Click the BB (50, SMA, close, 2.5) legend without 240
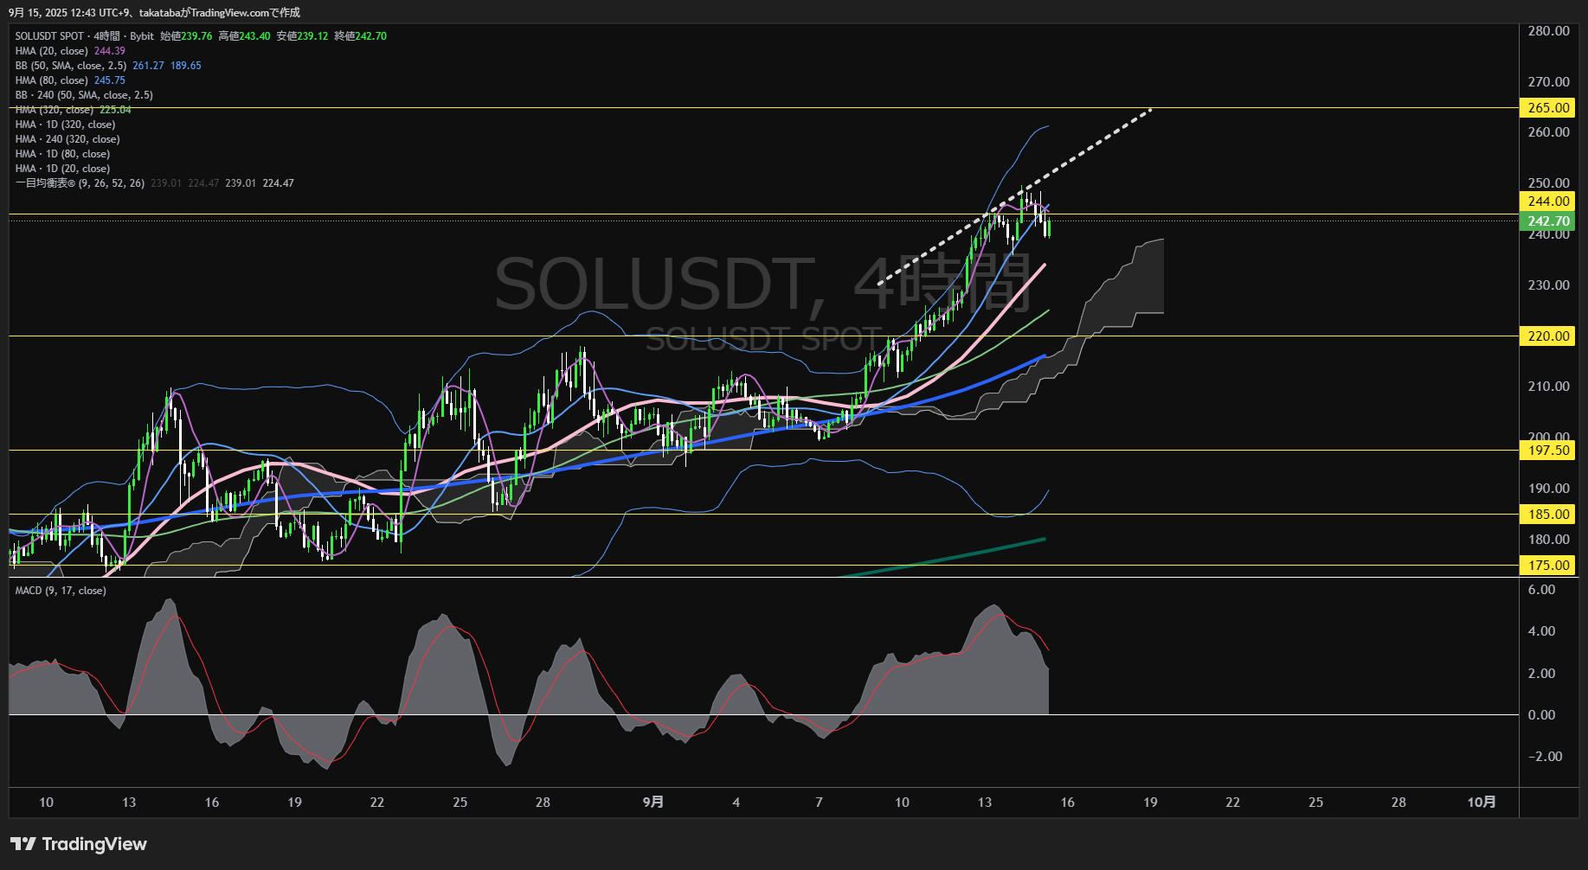1588x870 pixels. (71, 66)
